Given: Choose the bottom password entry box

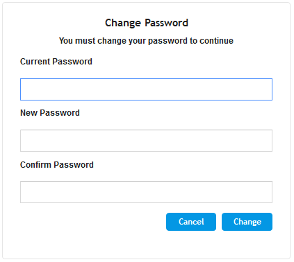Looking at the screenshot, I should tap(146, 192).
